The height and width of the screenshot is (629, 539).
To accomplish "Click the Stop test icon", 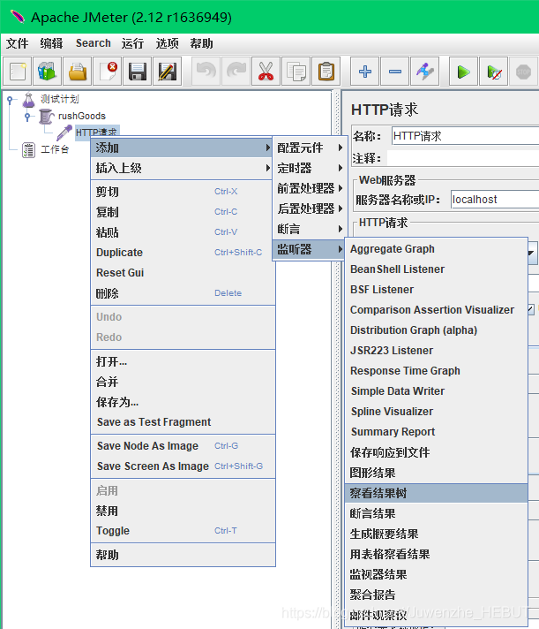I will [x=523, y=72].
